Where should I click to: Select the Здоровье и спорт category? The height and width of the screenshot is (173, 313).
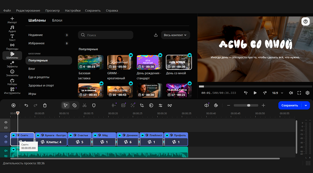[49, 85]
